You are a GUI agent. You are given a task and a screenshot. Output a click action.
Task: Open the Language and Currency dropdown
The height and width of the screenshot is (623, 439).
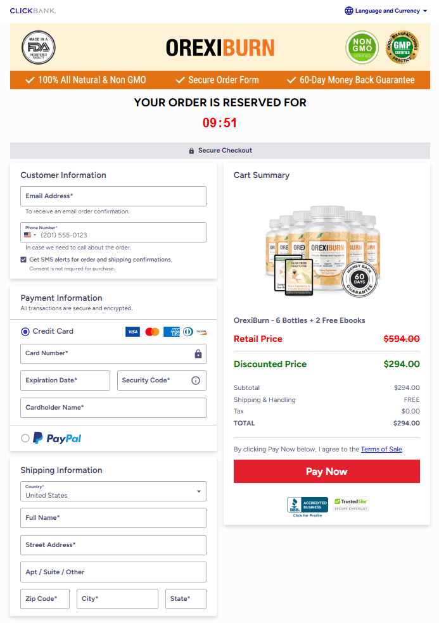click(x=386, y=11)
